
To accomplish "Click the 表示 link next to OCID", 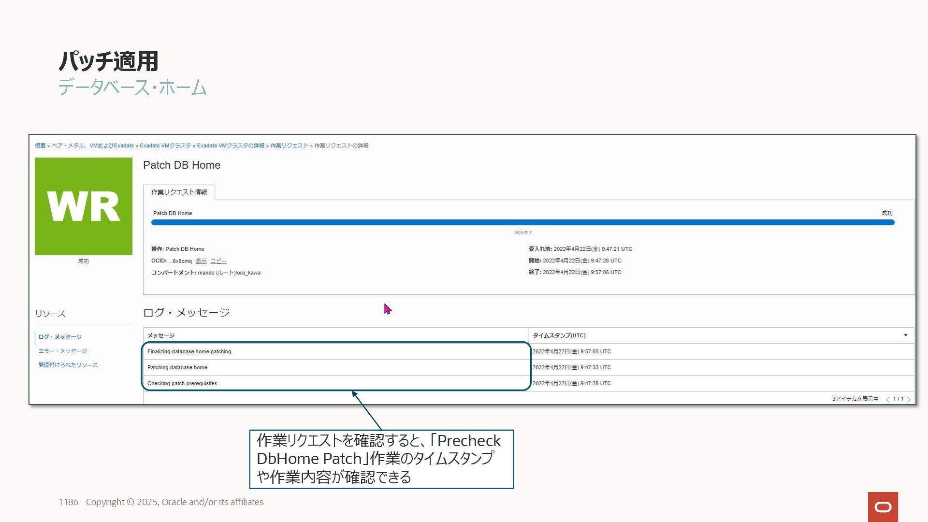I will pos(201,261).
